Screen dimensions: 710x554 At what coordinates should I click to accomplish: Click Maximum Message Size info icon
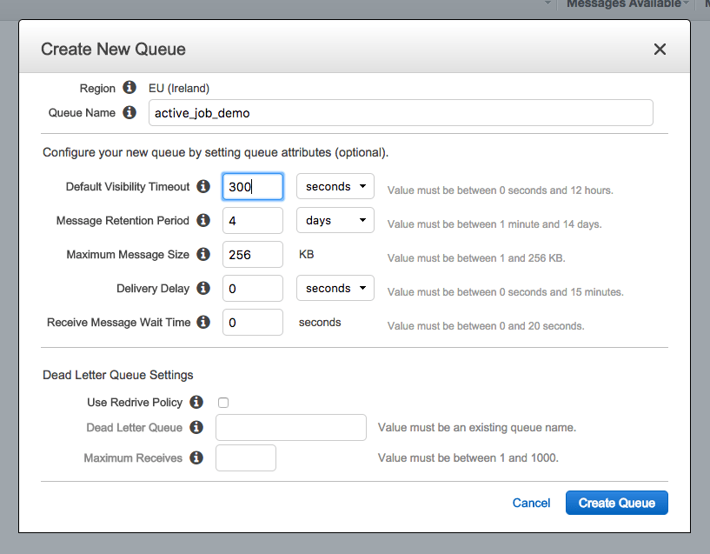(x=203, y=254)
